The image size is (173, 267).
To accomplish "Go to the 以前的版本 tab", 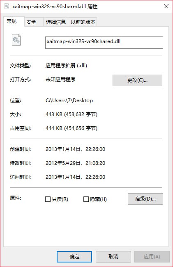I will click(83, 22).
